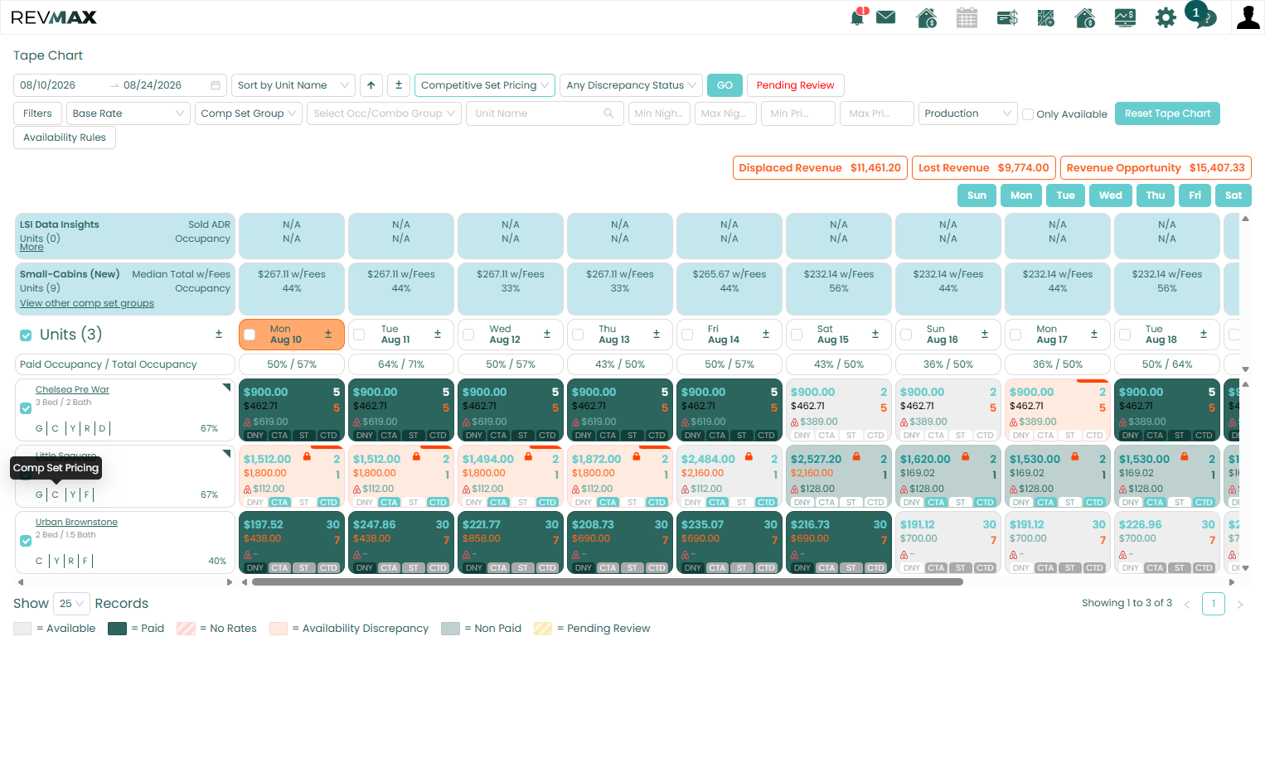This screenshot has height=757, width=1265.
Task: Click the plus-minus button beside the sort arrow
Action: pos(399,85)
